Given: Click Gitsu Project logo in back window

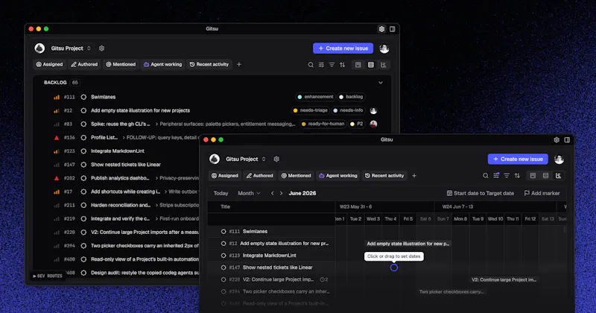Looking at the screenshot, I should click(39, 48).
